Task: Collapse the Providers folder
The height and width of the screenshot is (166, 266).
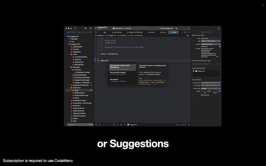Action: pyautogui.click(x=71, y=70)
